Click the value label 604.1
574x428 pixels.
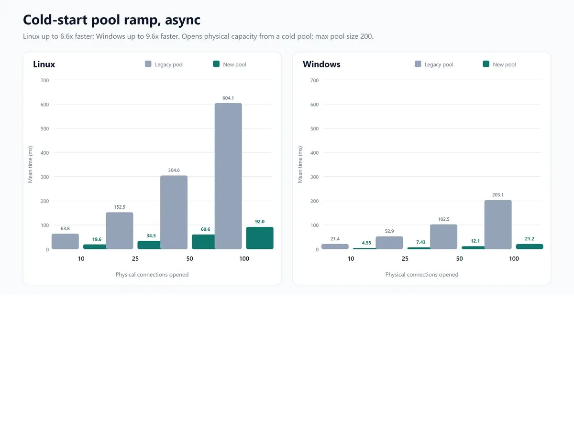[x=228, y=98]
